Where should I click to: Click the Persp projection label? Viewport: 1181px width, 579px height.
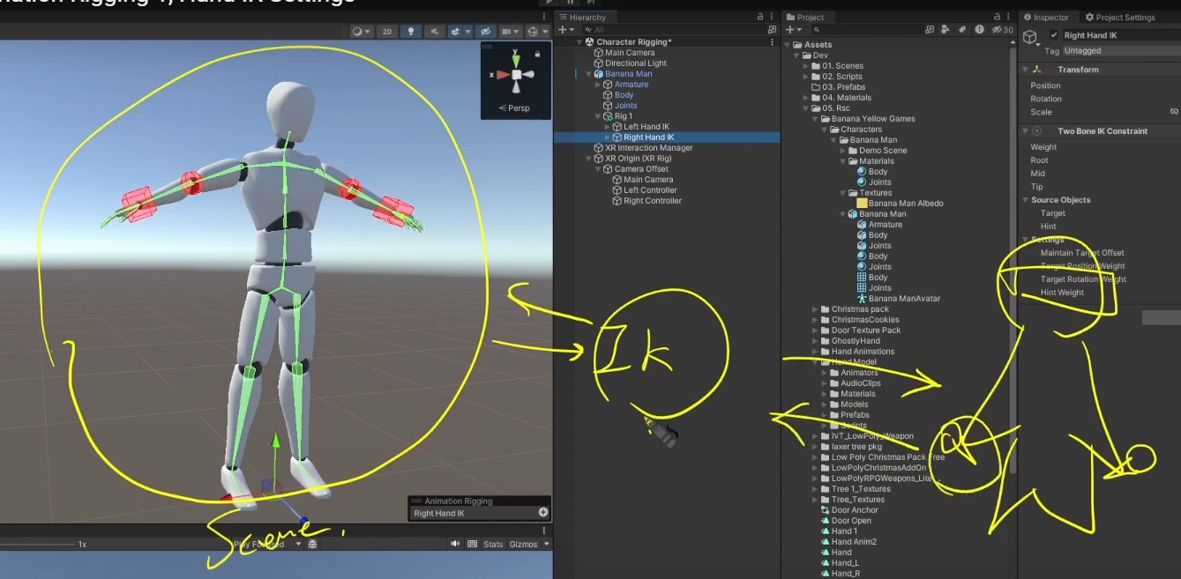click(514, 108)
